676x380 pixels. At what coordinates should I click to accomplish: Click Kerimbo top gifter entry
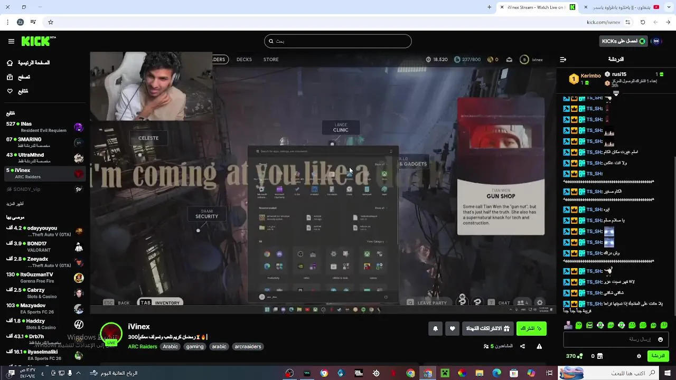click(x=586, y=79)
